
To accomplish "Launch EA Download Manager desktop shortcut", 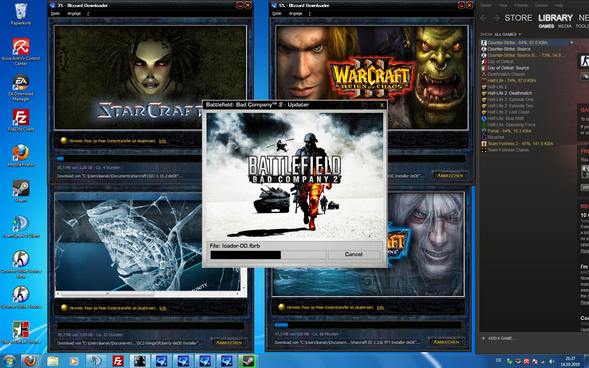I will pyautogui.click(x=21, y=83).
